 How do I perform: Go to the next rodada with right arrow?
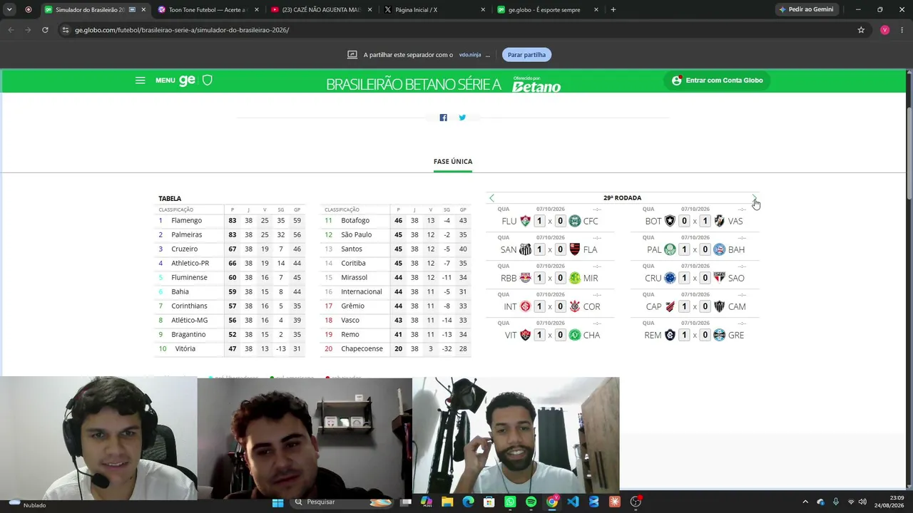point(754,198)
